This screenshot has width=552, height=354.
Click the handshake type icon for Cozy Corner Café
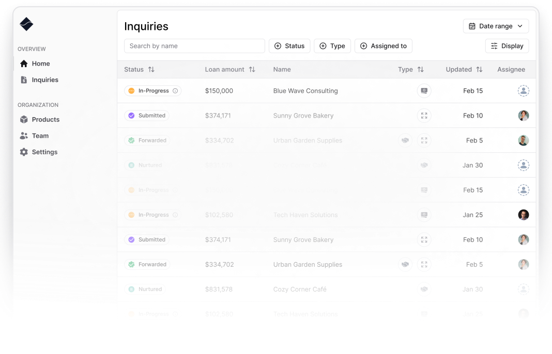(424, 289)
